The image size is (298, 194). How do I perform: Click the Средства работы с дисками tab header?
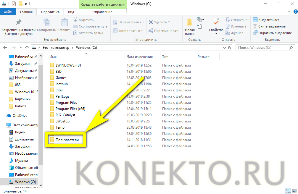[x=103, y=4]
